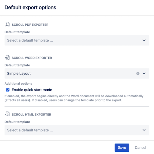154x154 pixels.
Task: Click the 'Additional options' label
Action: pyautogui.click(x=18, y=83)
